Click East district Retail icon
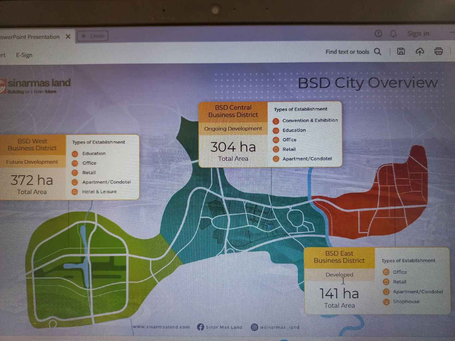 (x=386, y=282)
